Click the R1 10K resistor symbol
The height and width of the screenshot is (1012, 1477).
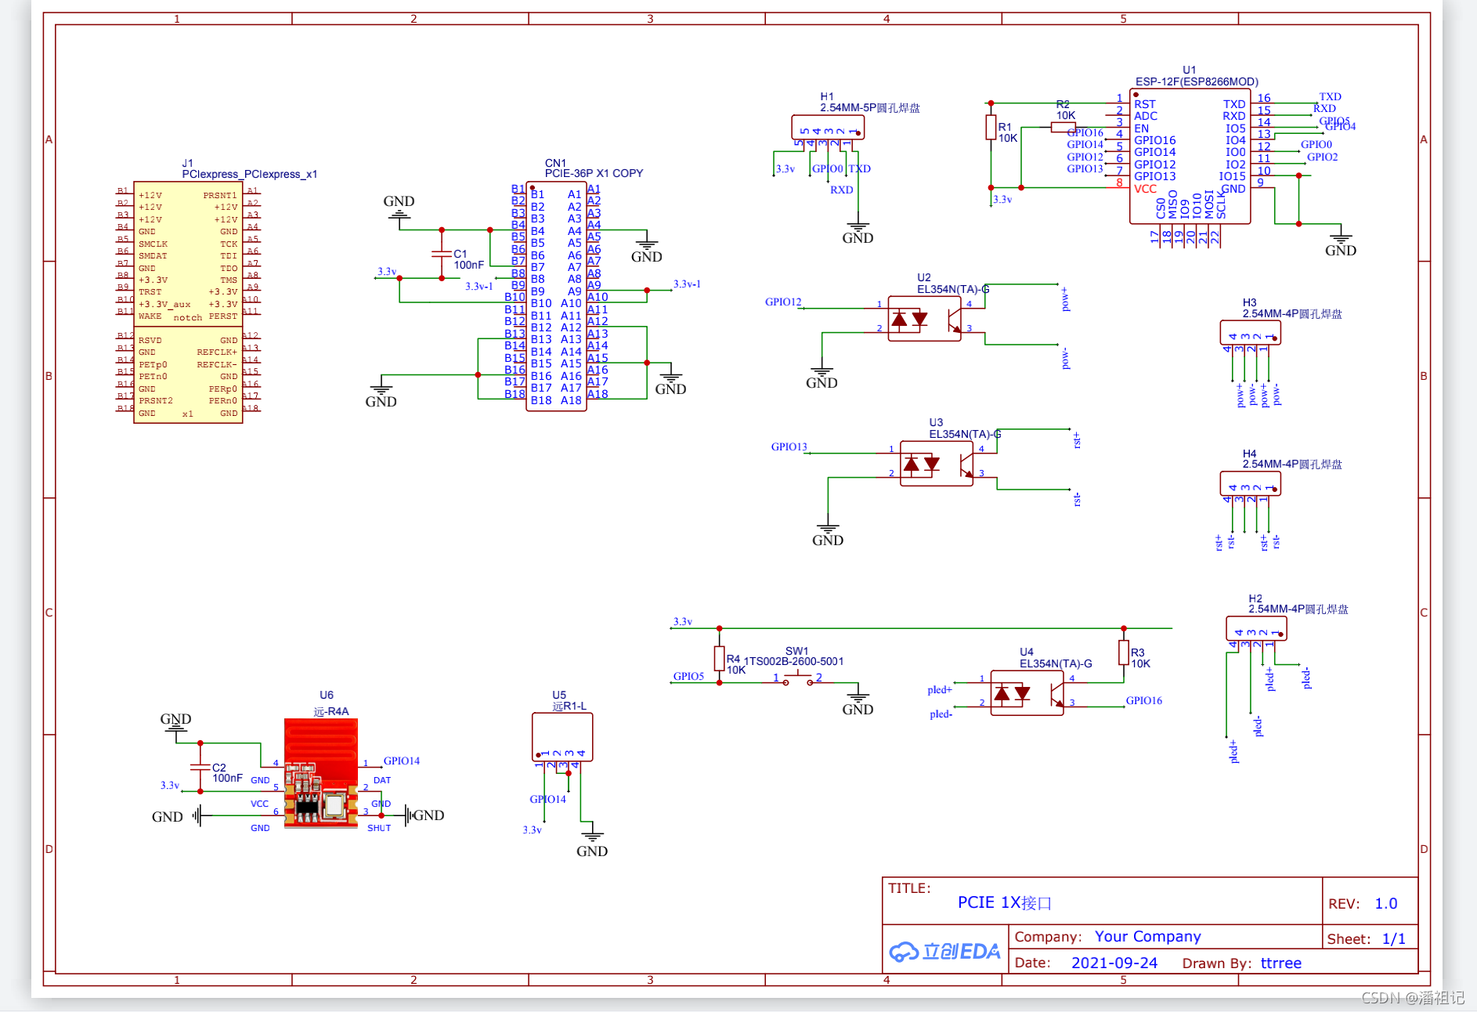[x=991, y=128]
